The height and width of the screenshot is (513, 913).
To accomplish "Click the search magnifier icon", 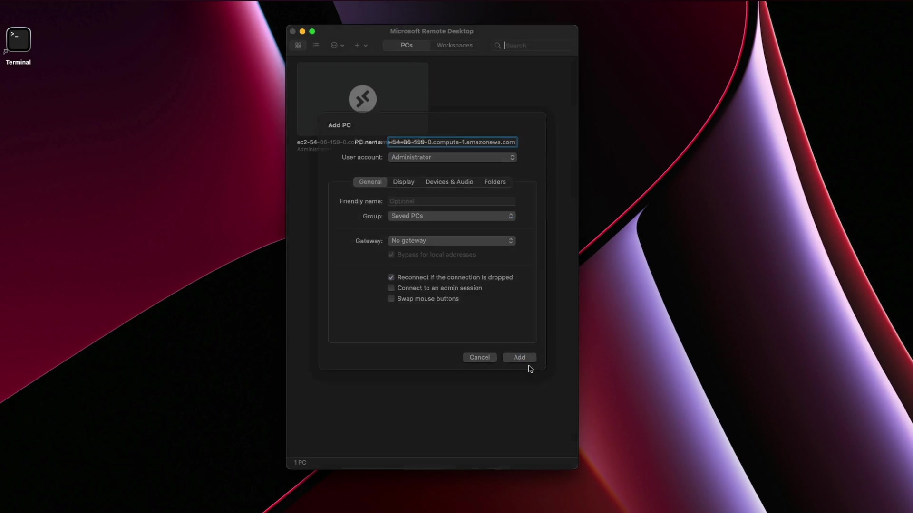I will (x=497, y=46).
